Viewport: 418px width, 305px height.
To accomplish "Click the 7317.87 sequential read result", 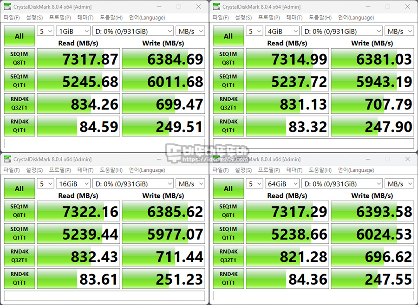I will coord(78,58).
